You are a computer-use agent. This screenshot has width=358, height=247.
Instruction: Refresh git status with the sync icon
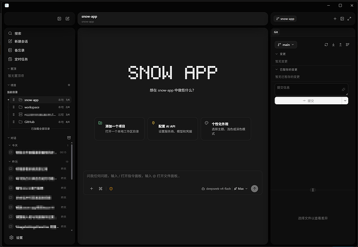click(x=326, y=45)
